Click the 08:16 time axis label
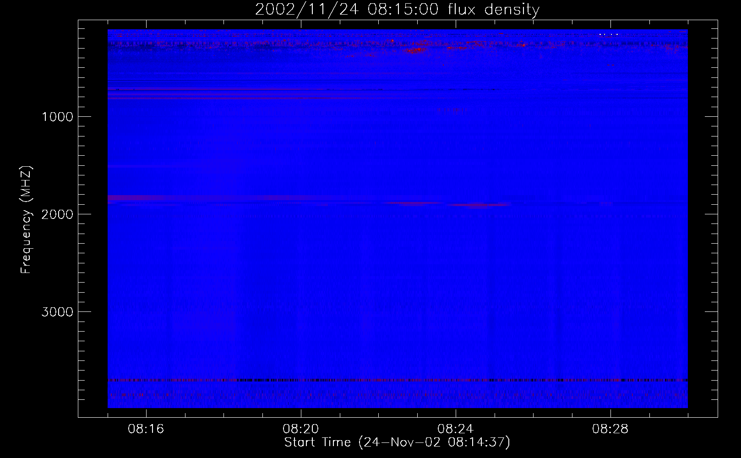This screenshot has height=458, width=741. (x=146, y=429)
